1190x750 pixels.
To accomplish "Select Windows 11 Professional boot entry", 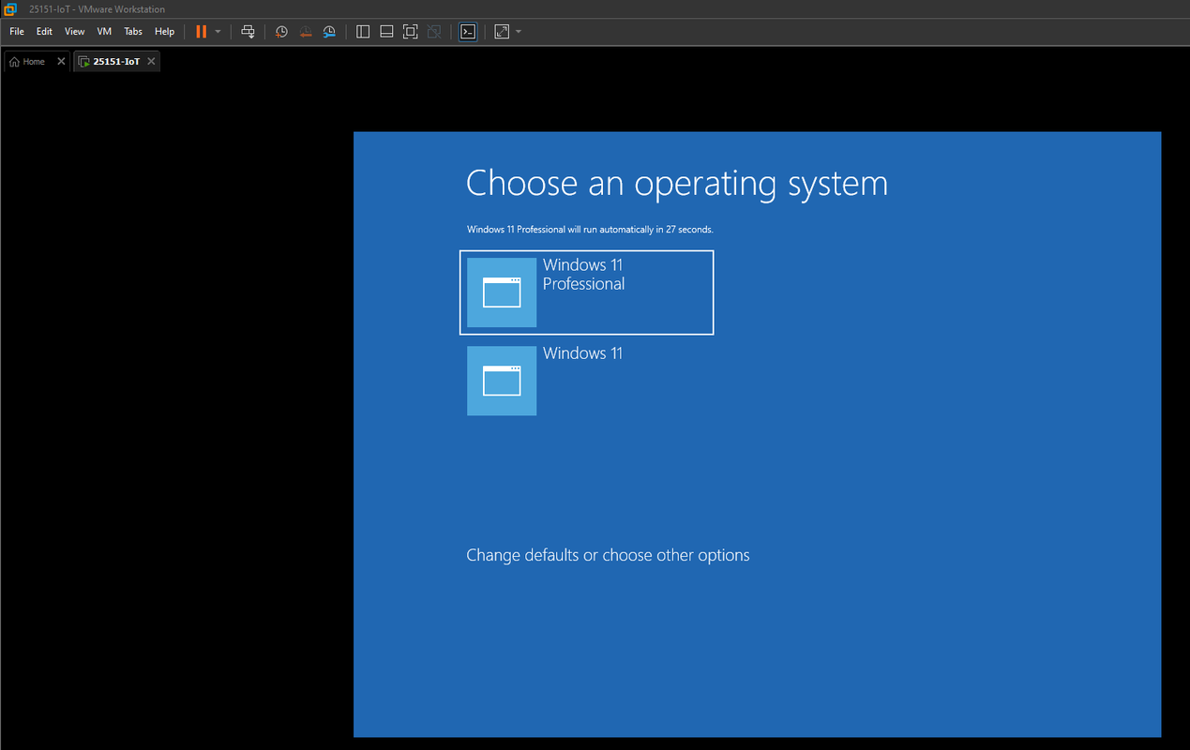I will pos(586,292).
